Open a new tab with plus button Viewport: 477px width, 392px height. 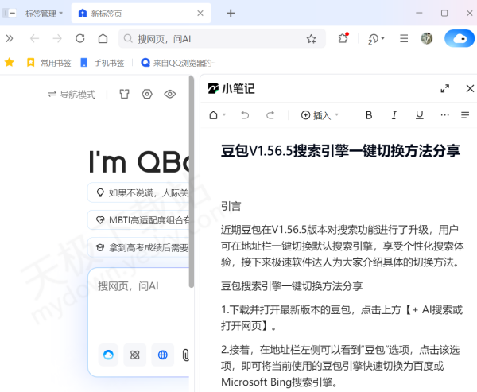click(x=231, y=13)
